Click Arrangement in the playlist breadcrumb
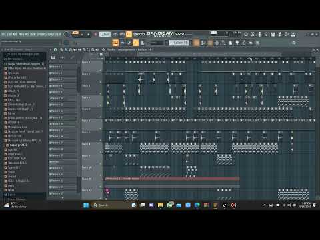This screenshot has height=240, width=320. [x=126, y=49]
